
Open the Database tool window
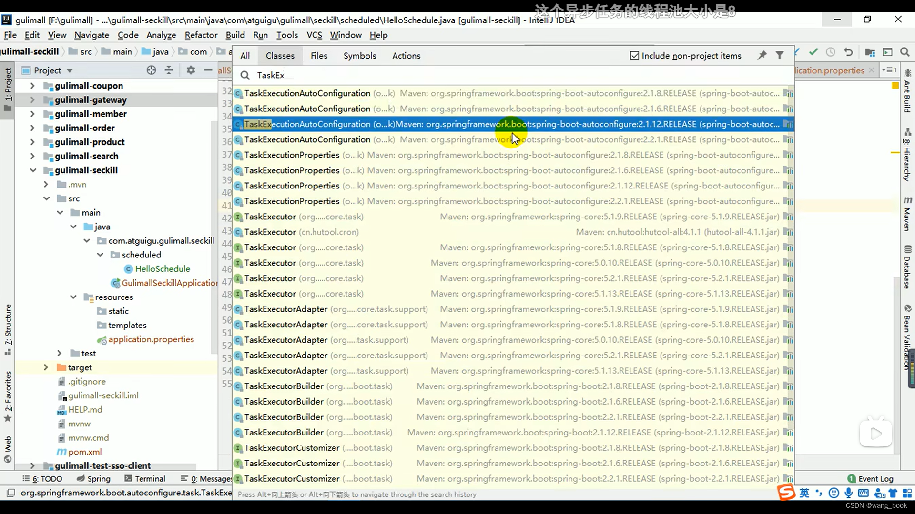[907, 267]
